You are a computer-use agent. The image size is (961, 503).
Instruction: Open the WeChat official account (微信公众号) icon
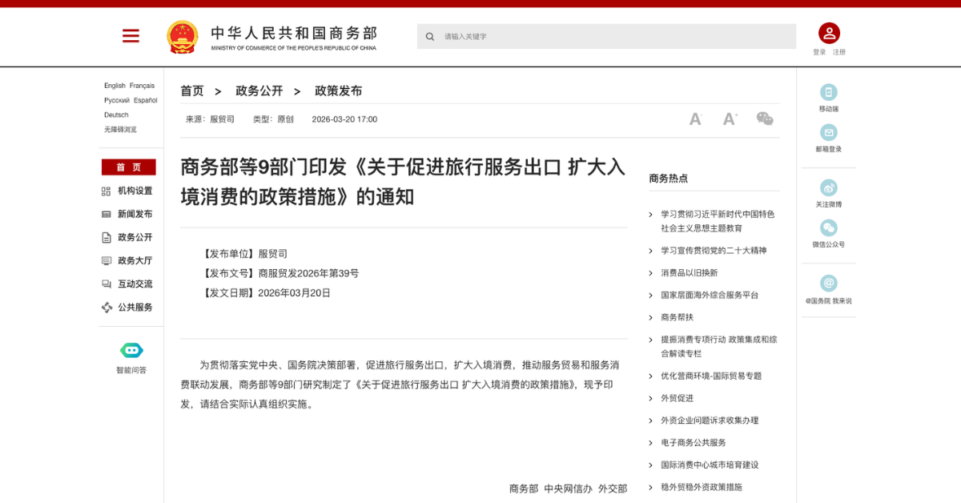click(x=829, y=228)
